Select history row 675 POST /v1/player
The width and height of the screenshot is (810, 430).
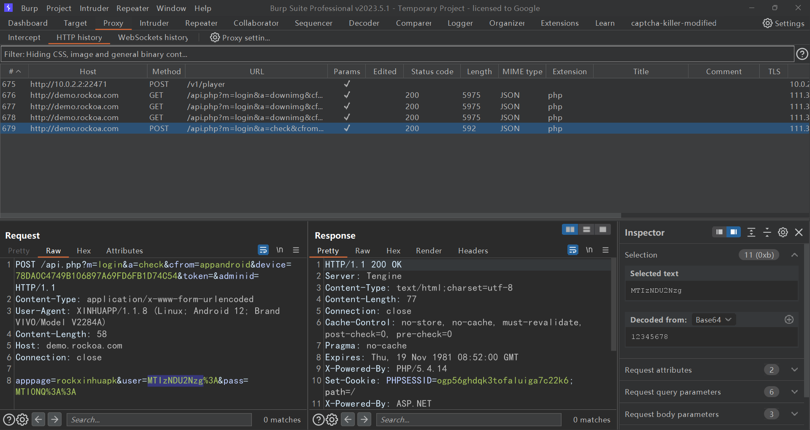405,84
